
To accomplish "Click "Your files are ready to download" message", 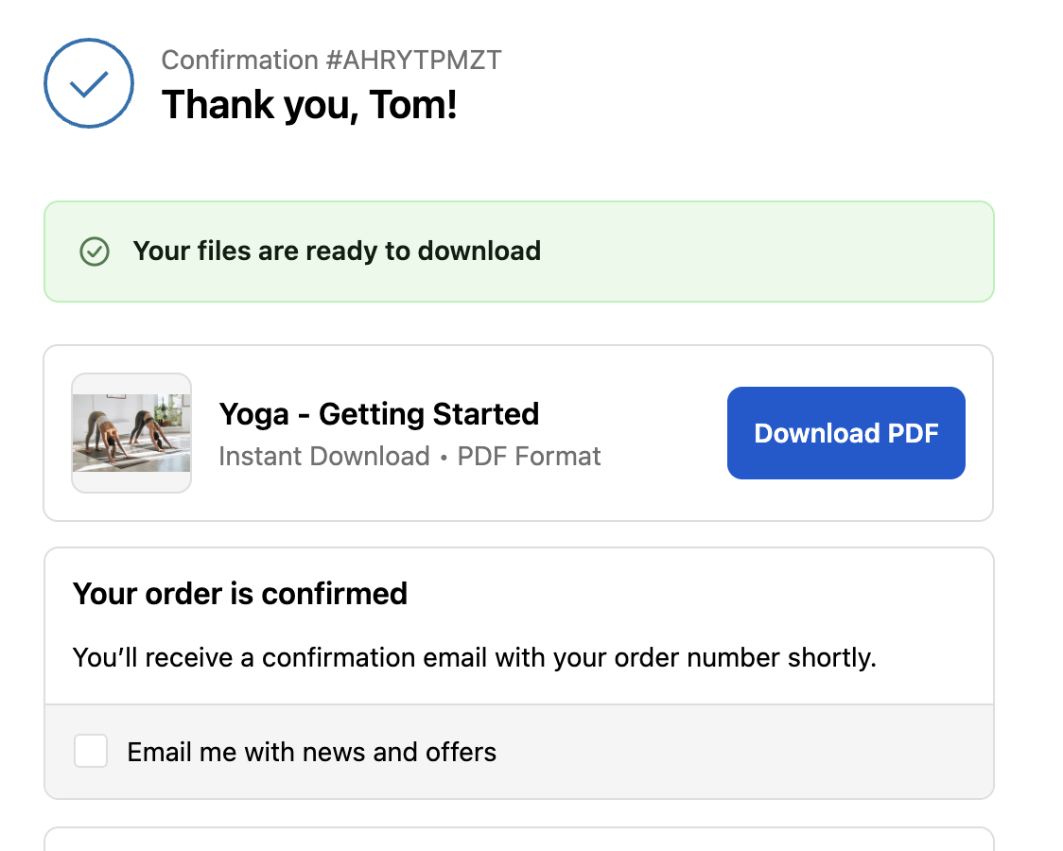I will 337,252.
